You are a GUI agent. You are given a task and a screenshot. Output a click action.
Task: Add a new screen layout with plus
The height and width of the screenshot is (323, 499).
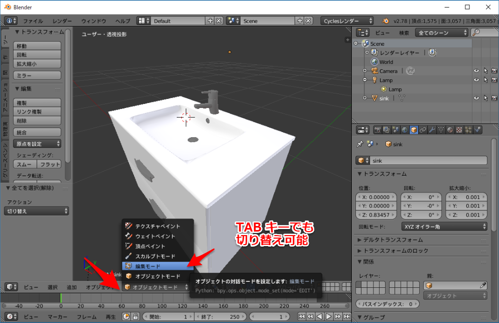(210, 21)
